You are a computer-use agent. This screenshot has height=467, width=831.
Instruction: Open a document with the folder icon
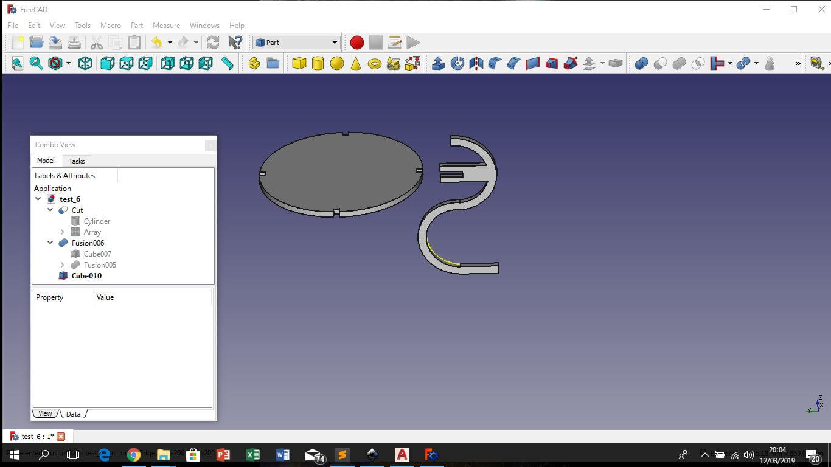tap(37, 43)
